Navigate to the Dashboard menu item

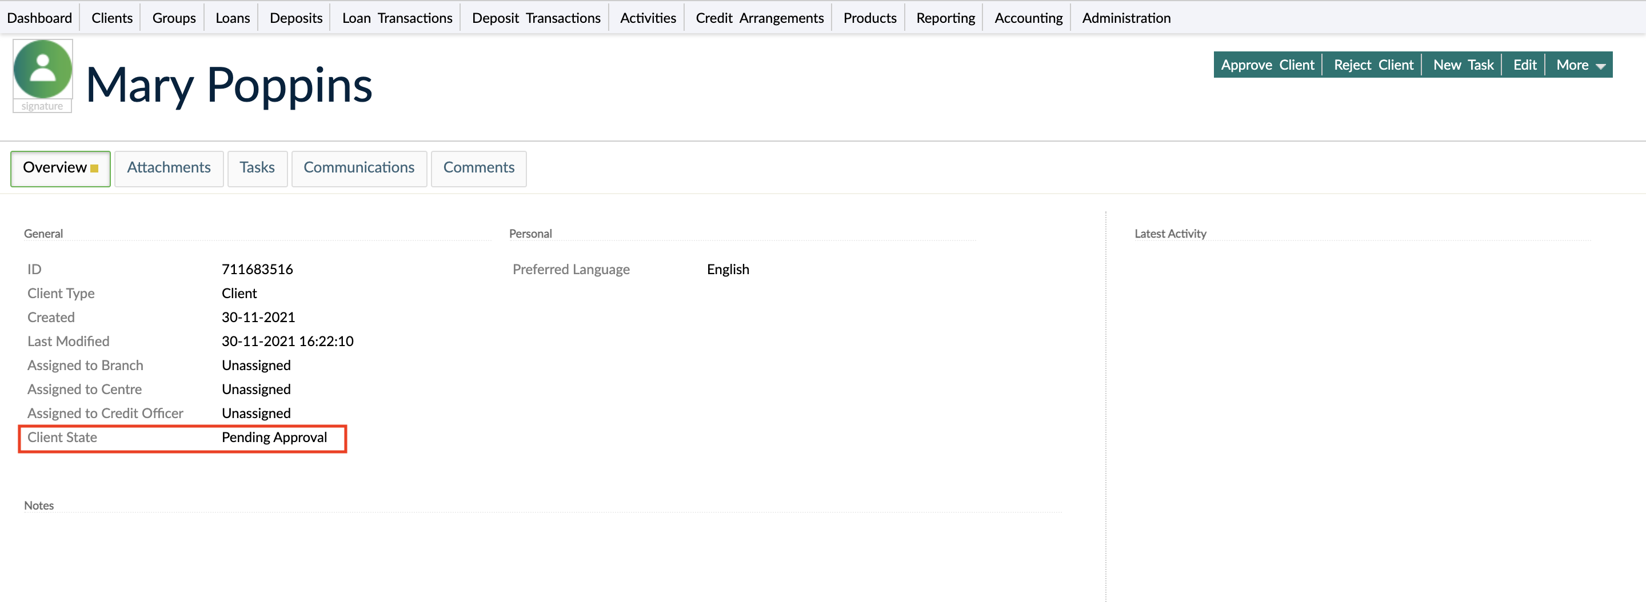coord(39,17)
